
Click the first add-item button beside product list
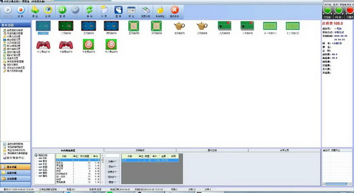112,162
